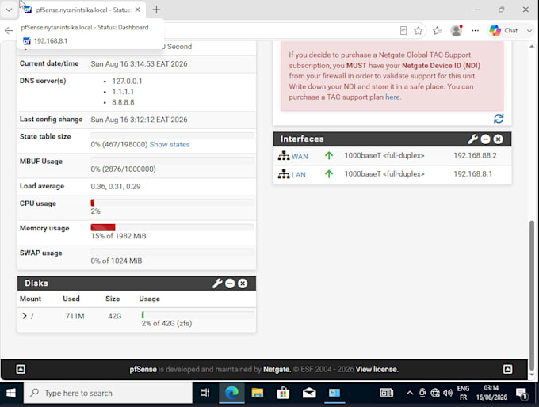Close the pfSense Status tab

point(137,10)
